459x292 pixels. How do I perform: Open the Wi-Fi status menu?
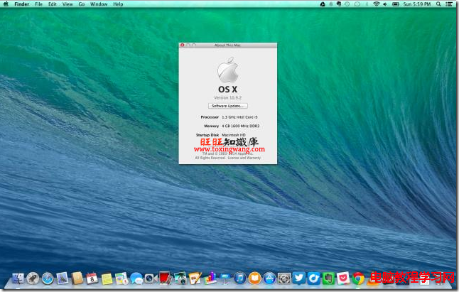[377, 4]
